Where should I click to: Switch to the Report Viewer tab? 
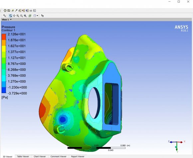[x=78, y=157]
